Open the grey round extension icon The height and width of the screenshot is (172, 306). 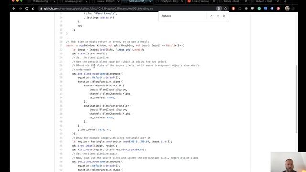coord(246,9)
